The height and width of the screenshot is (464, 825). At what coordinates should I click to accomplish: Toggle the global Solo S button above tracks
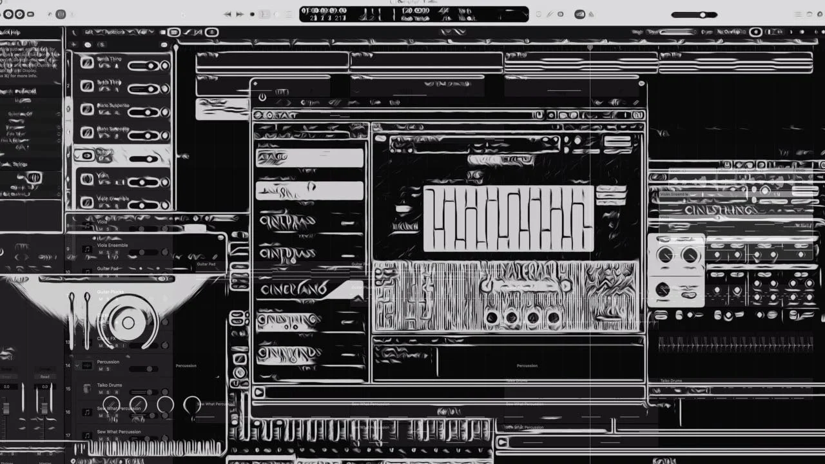point(101,44)
